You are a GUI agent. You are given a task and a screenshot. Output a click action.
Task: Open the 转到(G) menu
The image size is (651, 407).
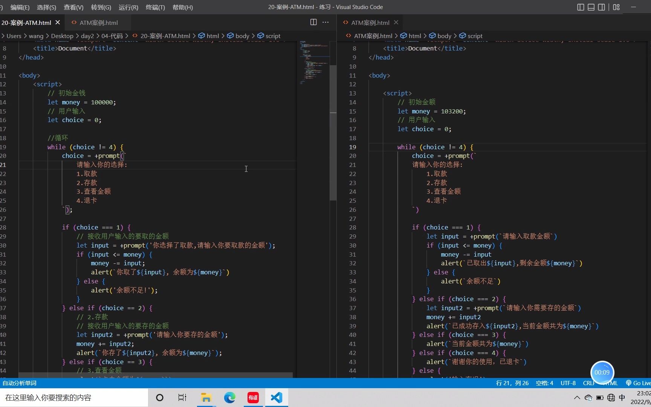click(x=101, y=7)
